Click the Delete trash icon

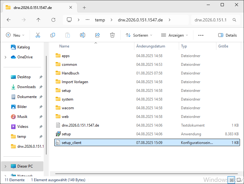(x=112, y=35)
